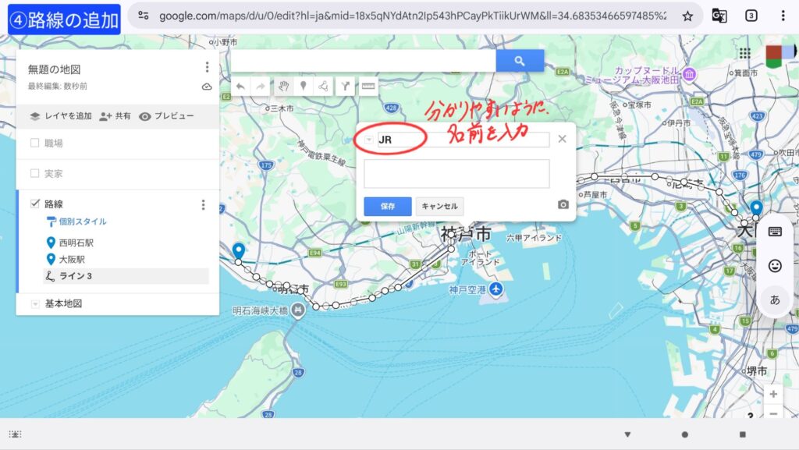Select the draw line tool

click(324, 87)
